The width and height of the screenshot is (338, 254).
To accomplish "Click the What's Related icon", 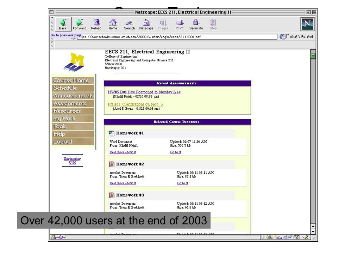I will pos(283,36).
